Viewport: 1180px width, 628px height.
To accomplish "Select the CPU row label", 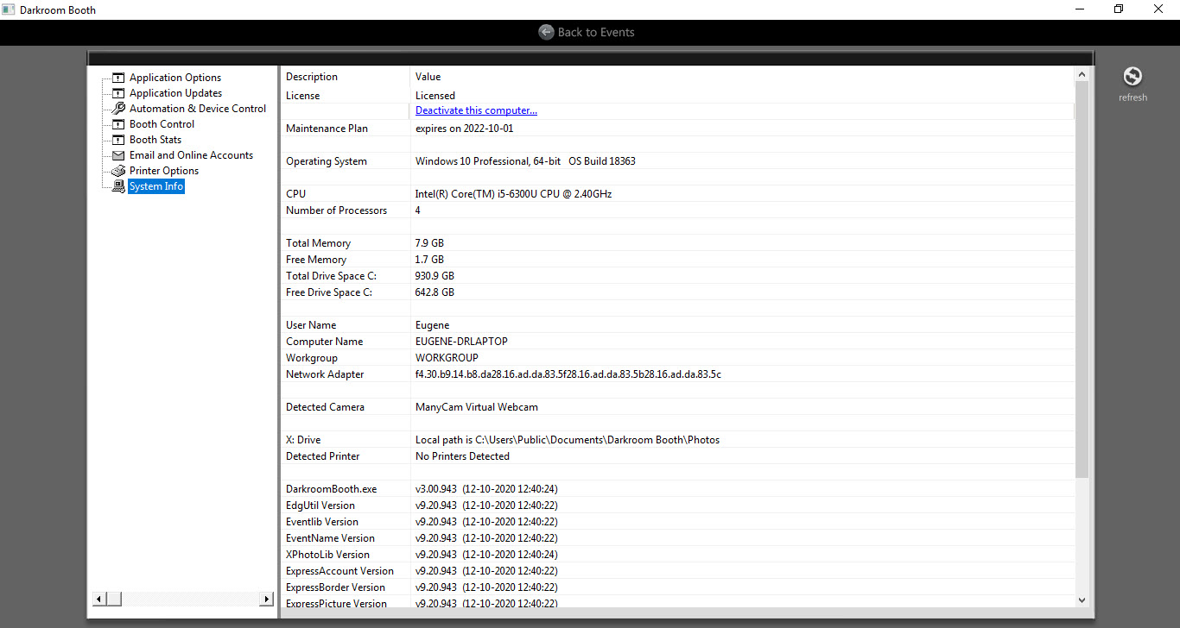I will click(295, 194).
